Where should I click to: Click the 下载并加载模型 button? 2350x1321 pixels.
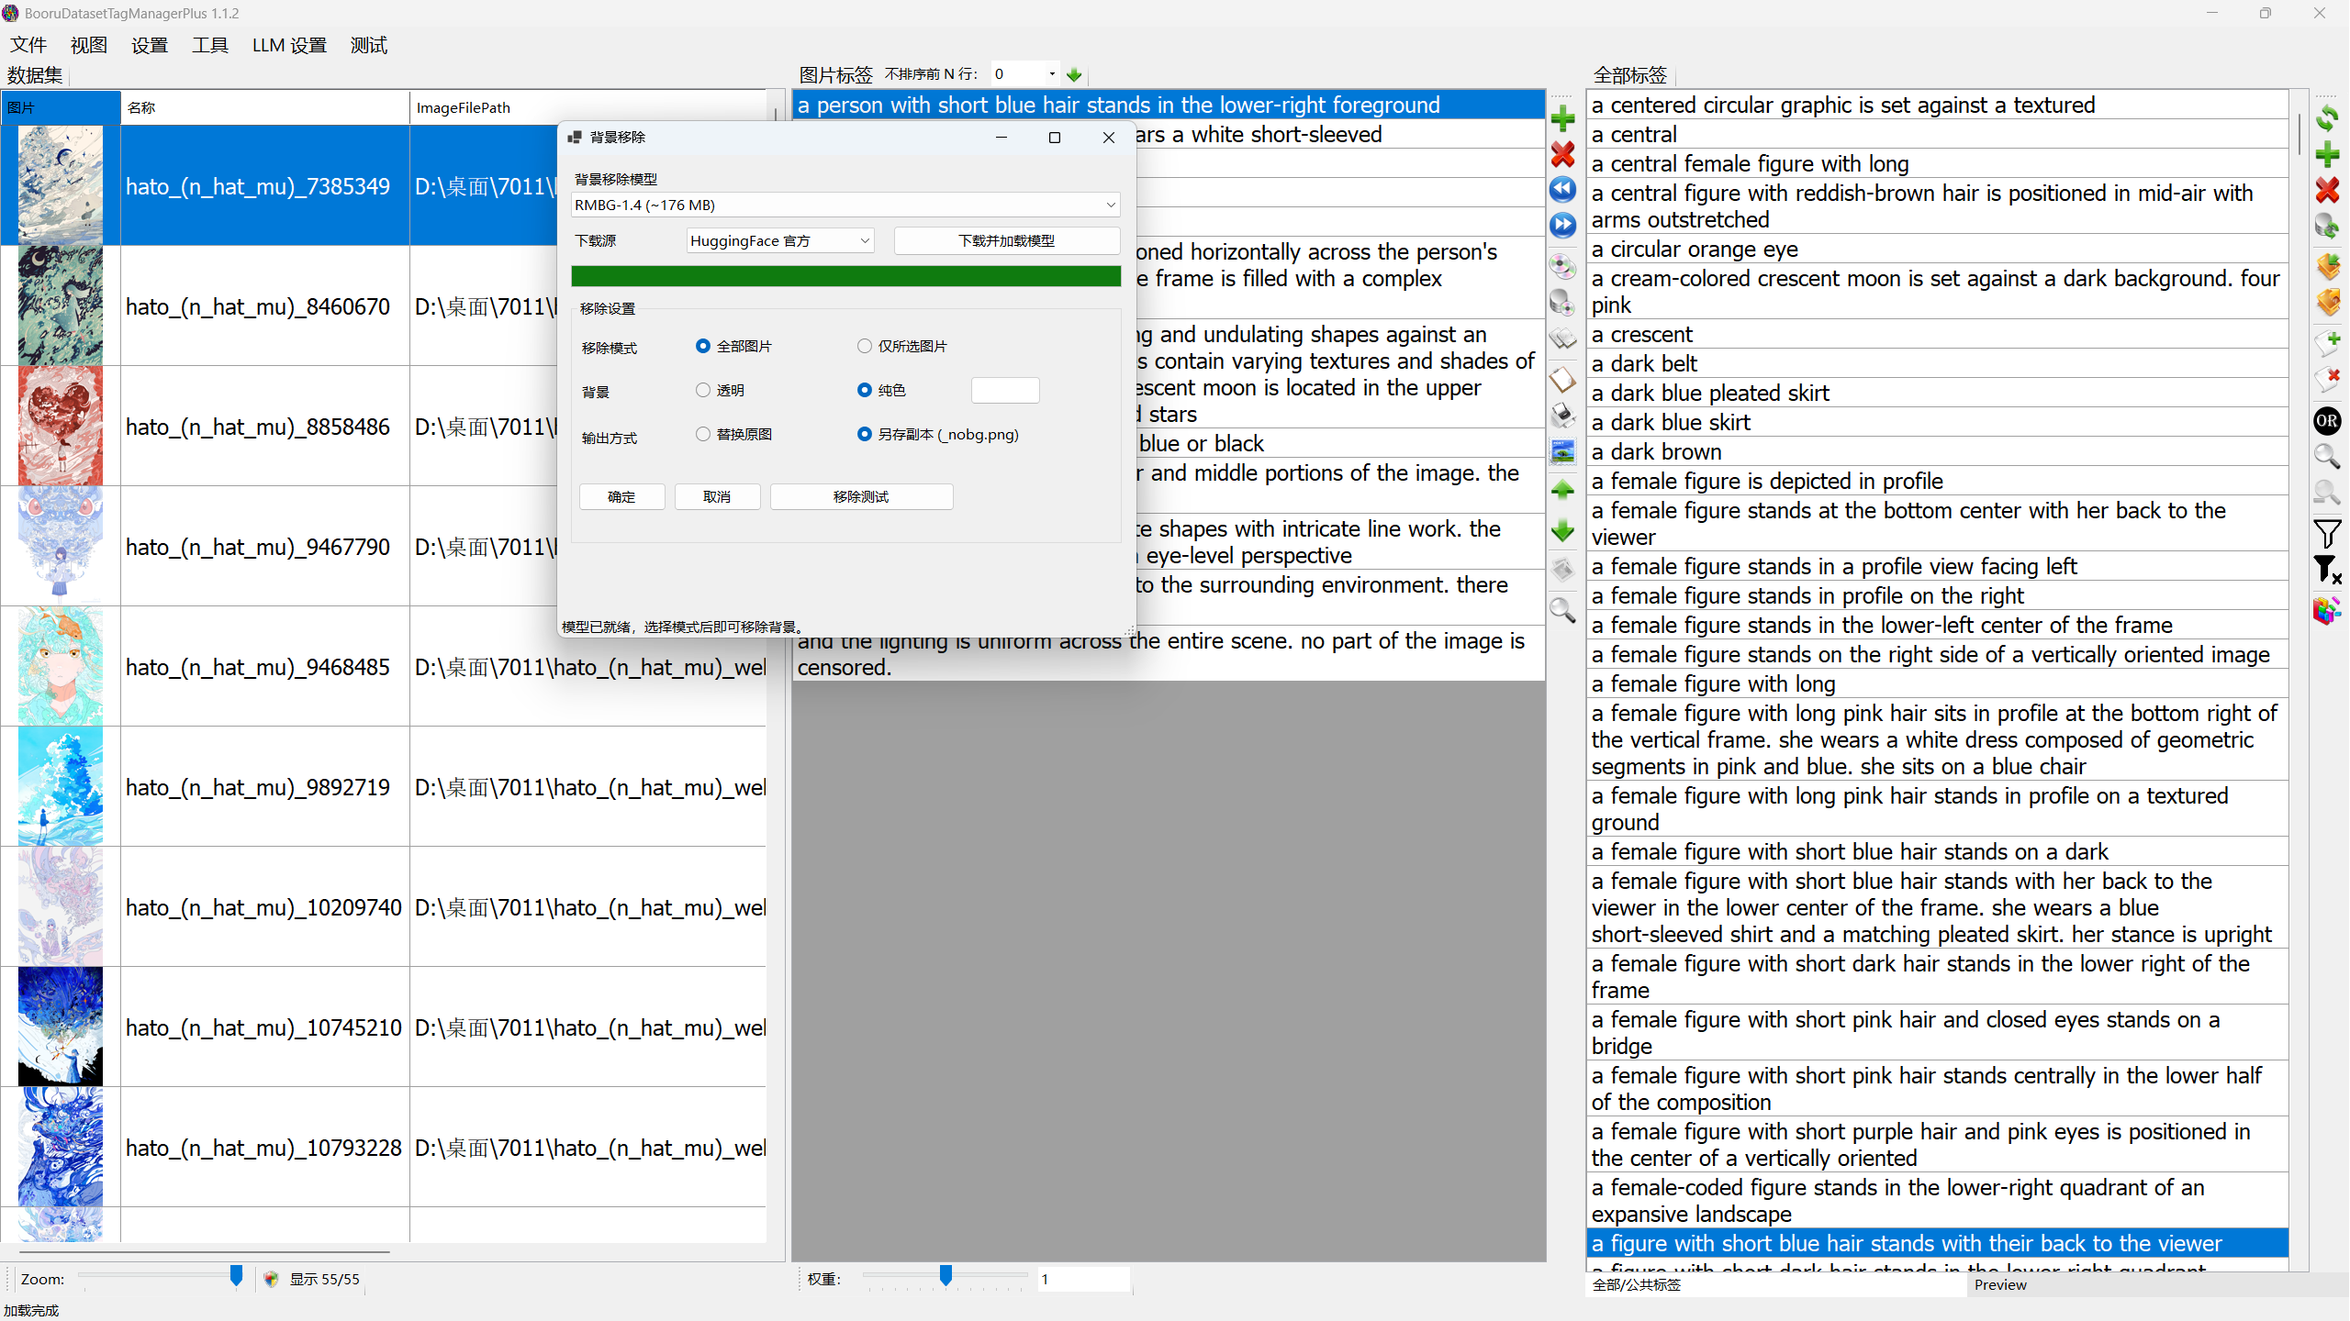[1006, 240]
